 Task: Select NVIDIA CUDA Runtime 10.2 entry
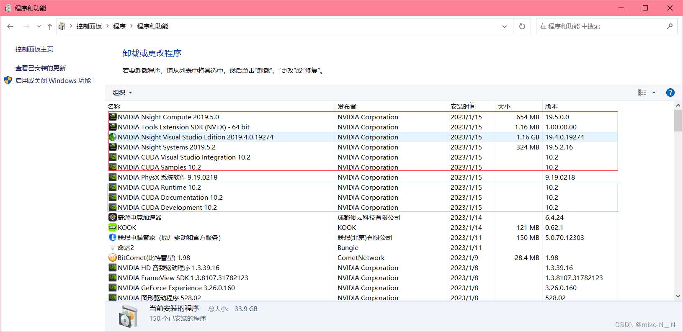coord(159,188)
